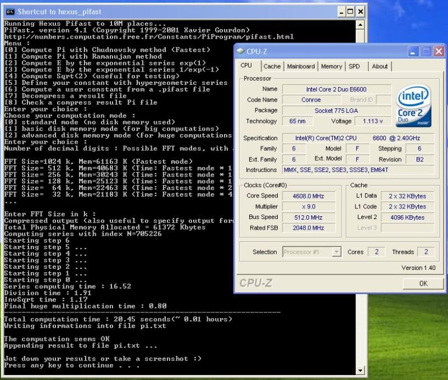Click the pifast.html URL line in console
This screenshot has height=380, width=448.
click(149, 37)
